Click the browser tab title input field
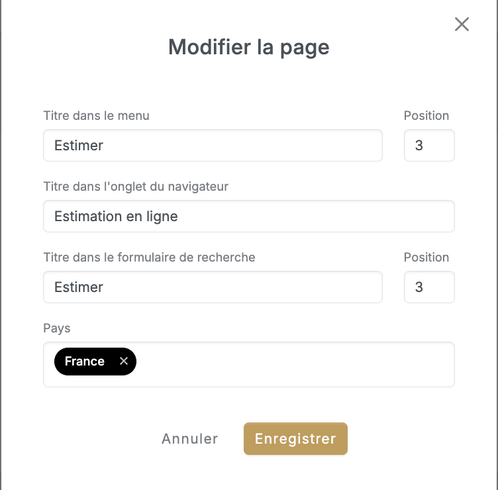Image resolution: width=498 pixels, height=490 pixels. pyautogui.click(x=248, y=217)
